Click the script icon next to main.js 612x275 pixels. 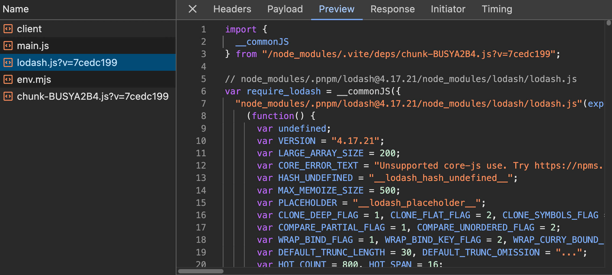click(x=8, y=46)
